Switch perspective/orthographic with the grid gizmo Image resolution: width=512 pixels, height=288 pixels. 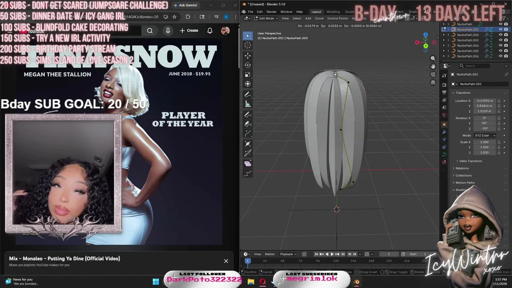433,82
